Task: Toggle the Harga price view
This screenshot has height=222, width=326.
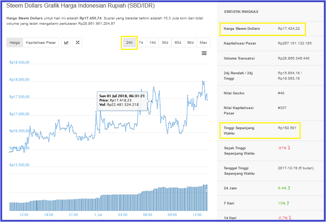Action: pyautogui.click(x=15, y=43)
